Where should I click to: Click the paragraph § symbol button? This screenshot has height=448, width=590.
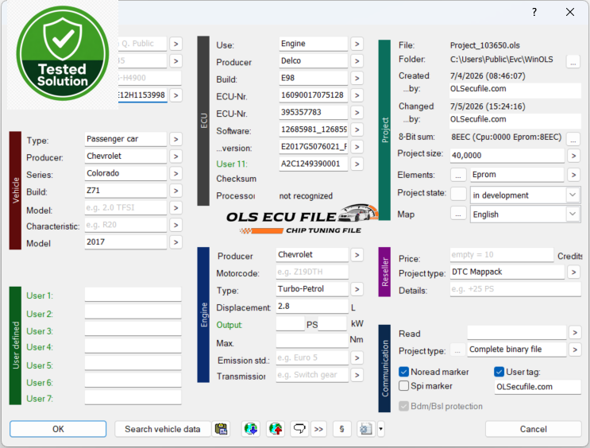[341, 429]
